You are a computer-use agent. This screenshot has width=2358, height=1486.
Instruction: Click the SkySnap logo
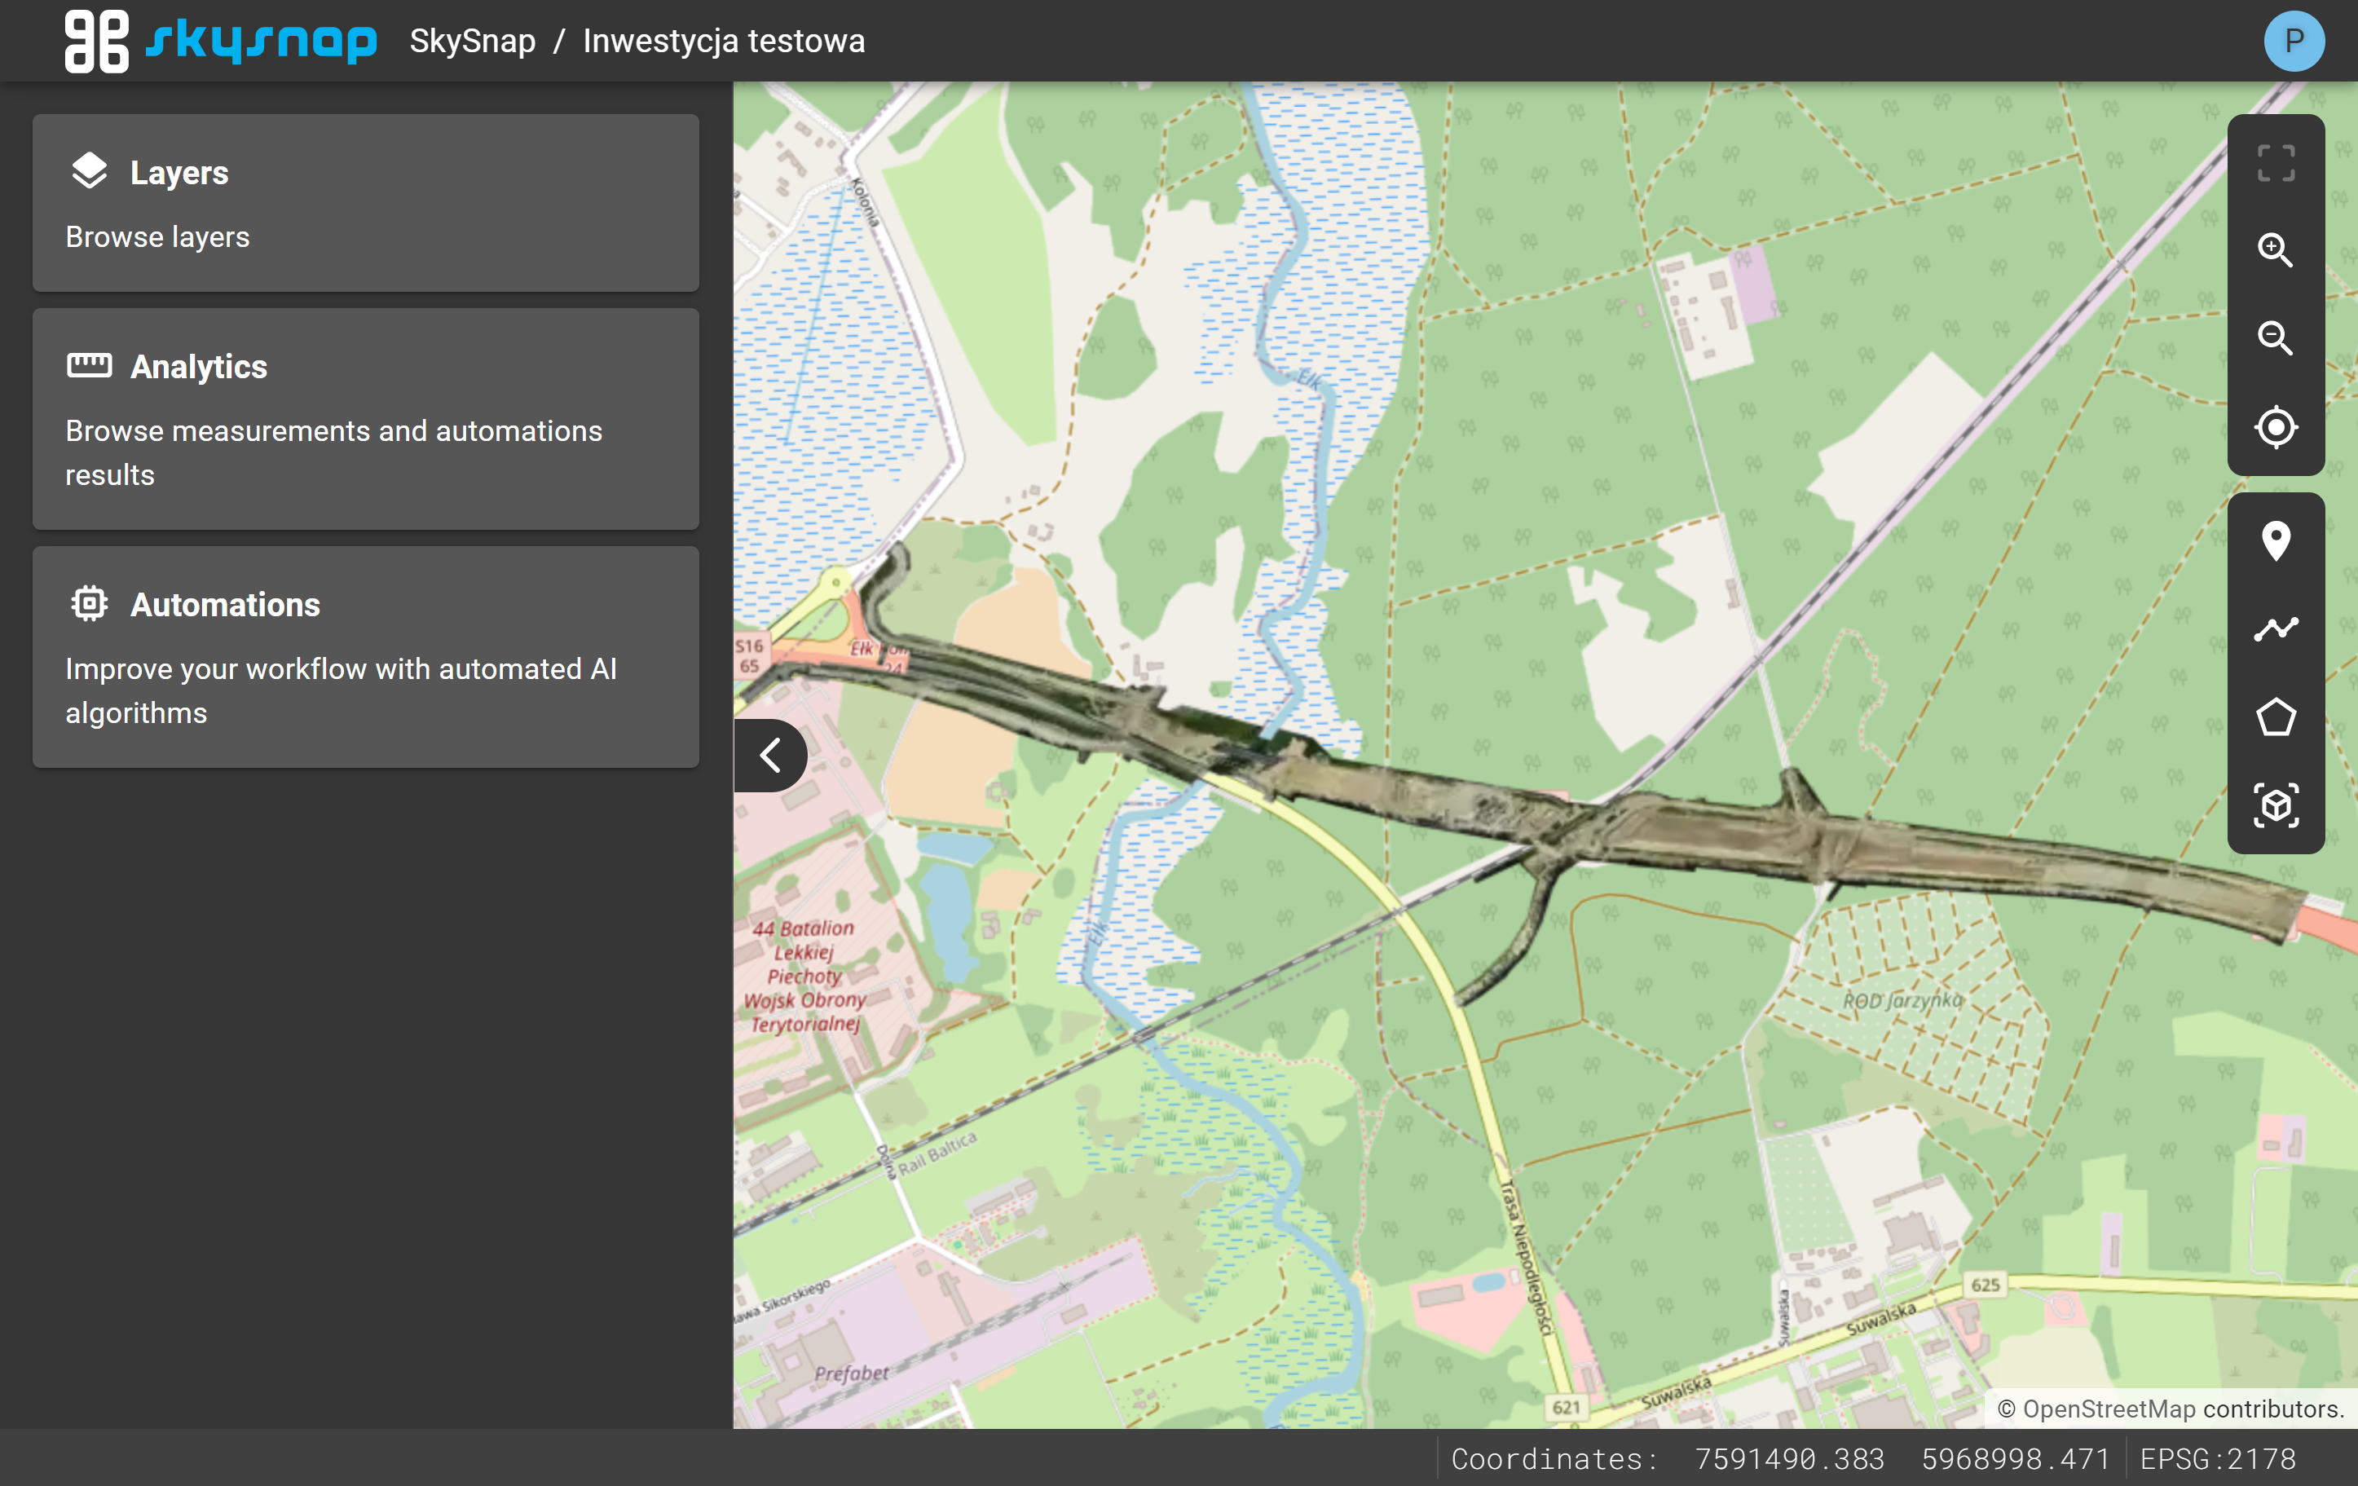point(220,41)
